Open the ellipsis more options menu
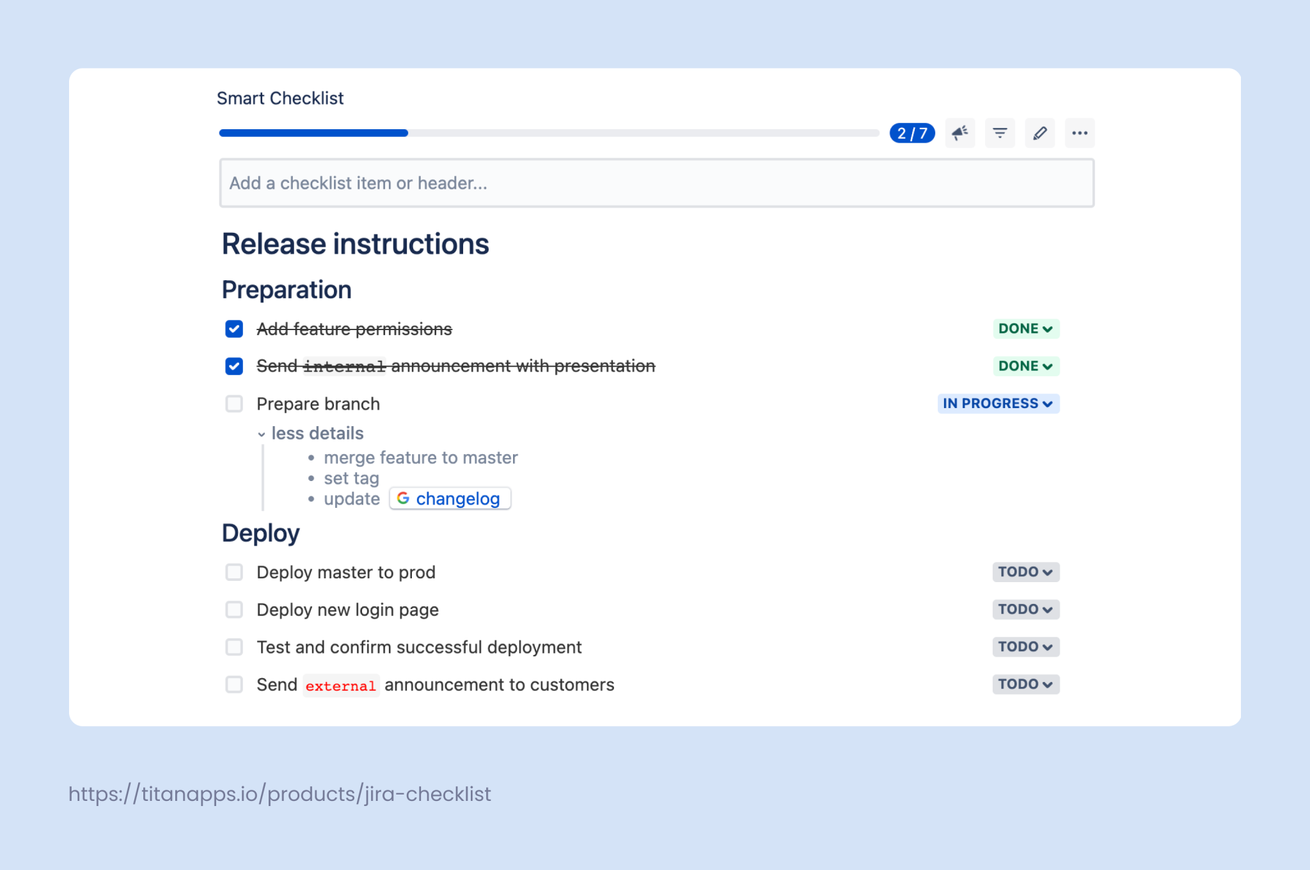This screenshot has height=870, width=1310. pos(1080,132)
